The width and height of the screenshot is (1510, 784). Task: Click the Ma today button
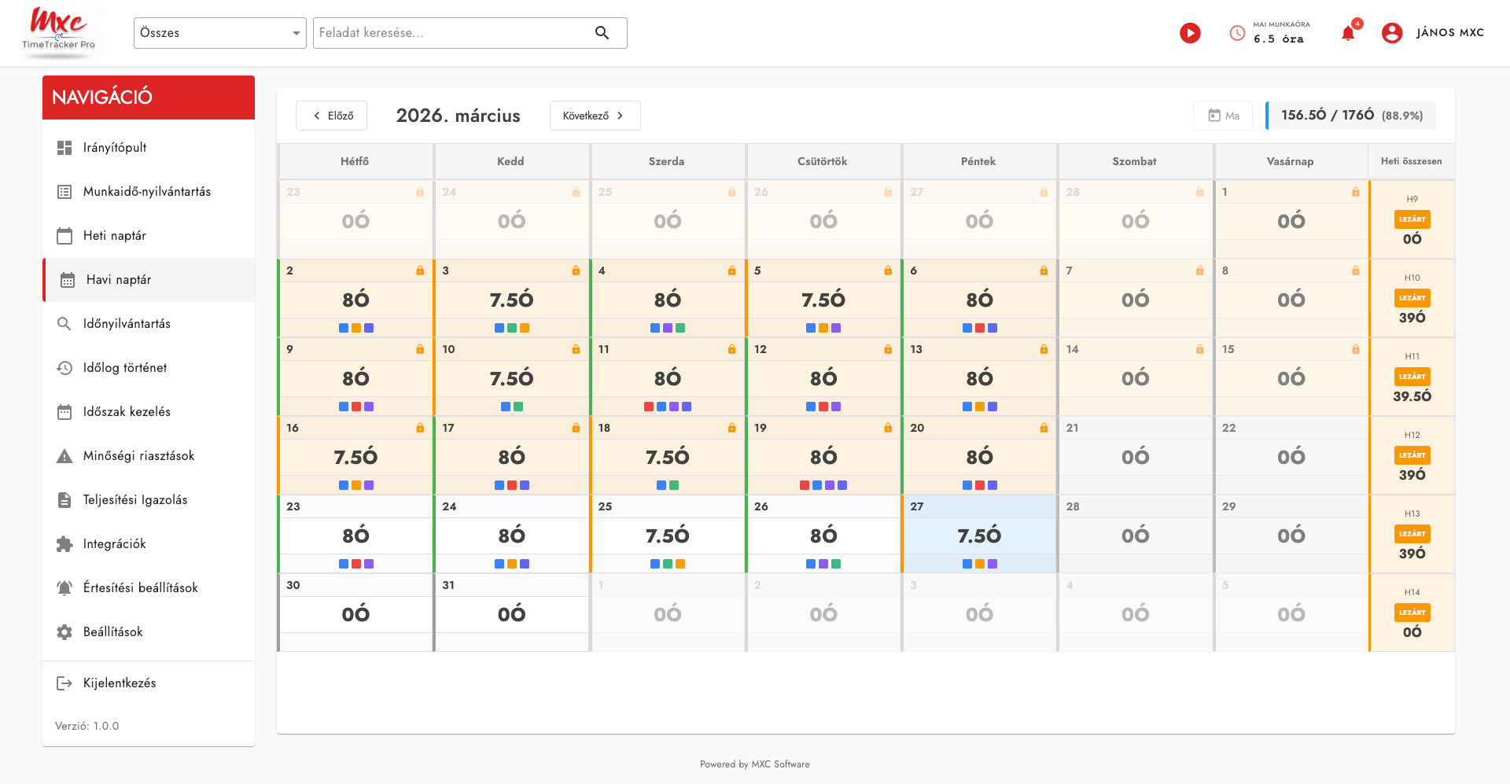pos(1223,116)
